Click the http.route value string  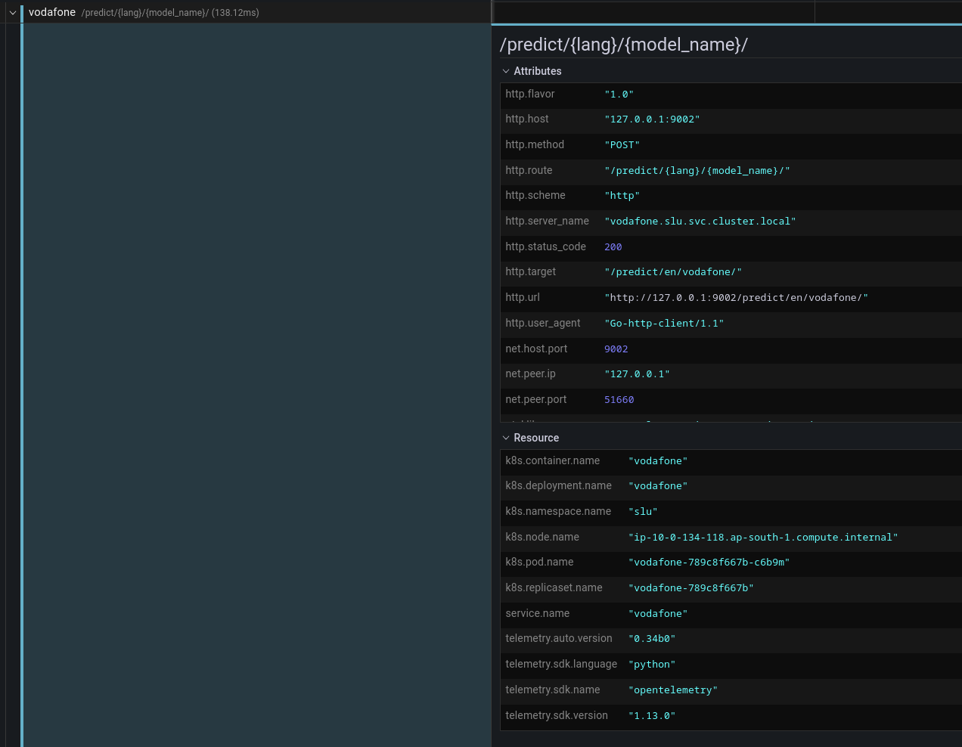click(x=697, y=171)
